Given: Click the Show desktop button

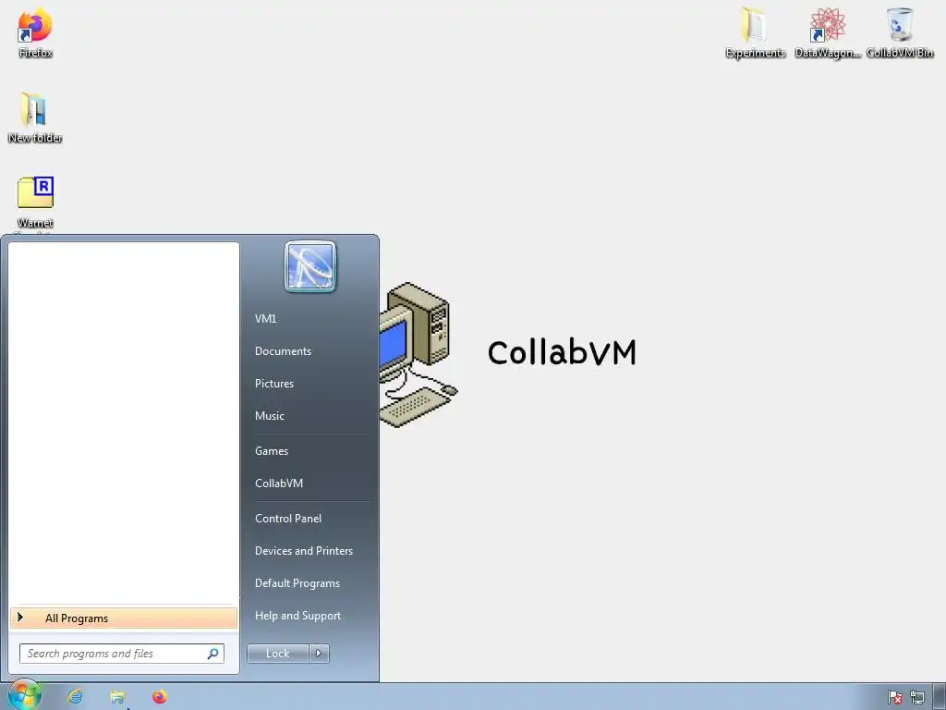Looking at the screenshot, I should (940, 697).
